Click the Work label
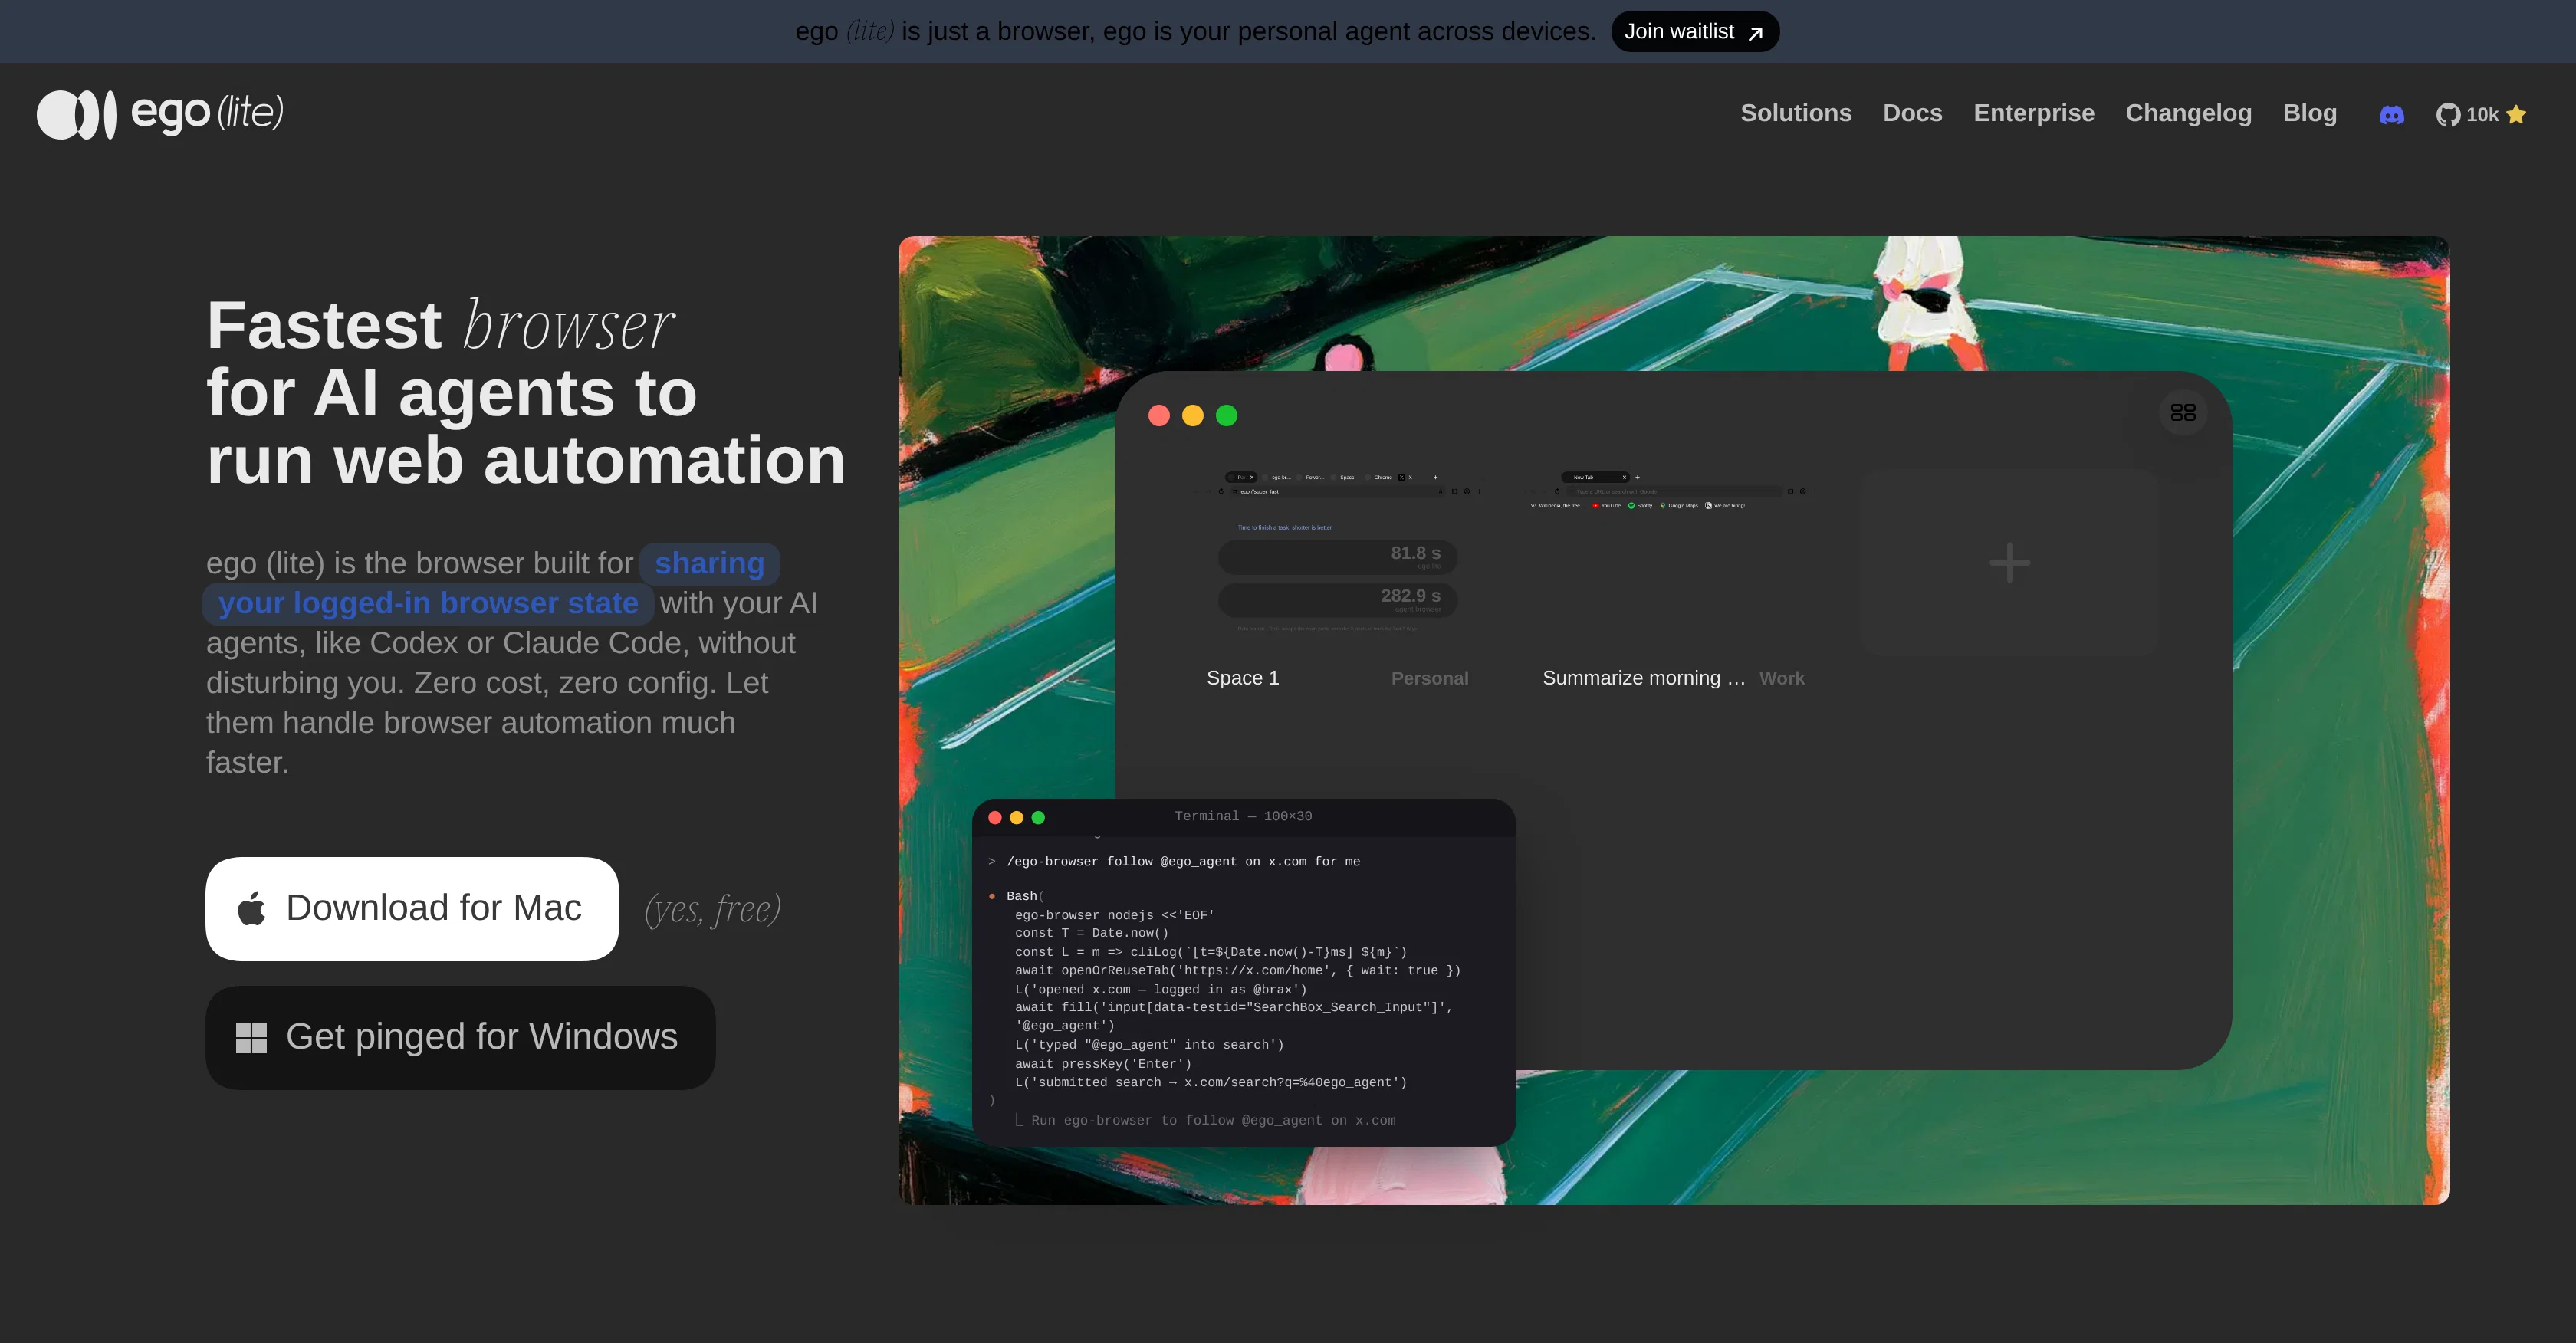 pos(1781,678)
